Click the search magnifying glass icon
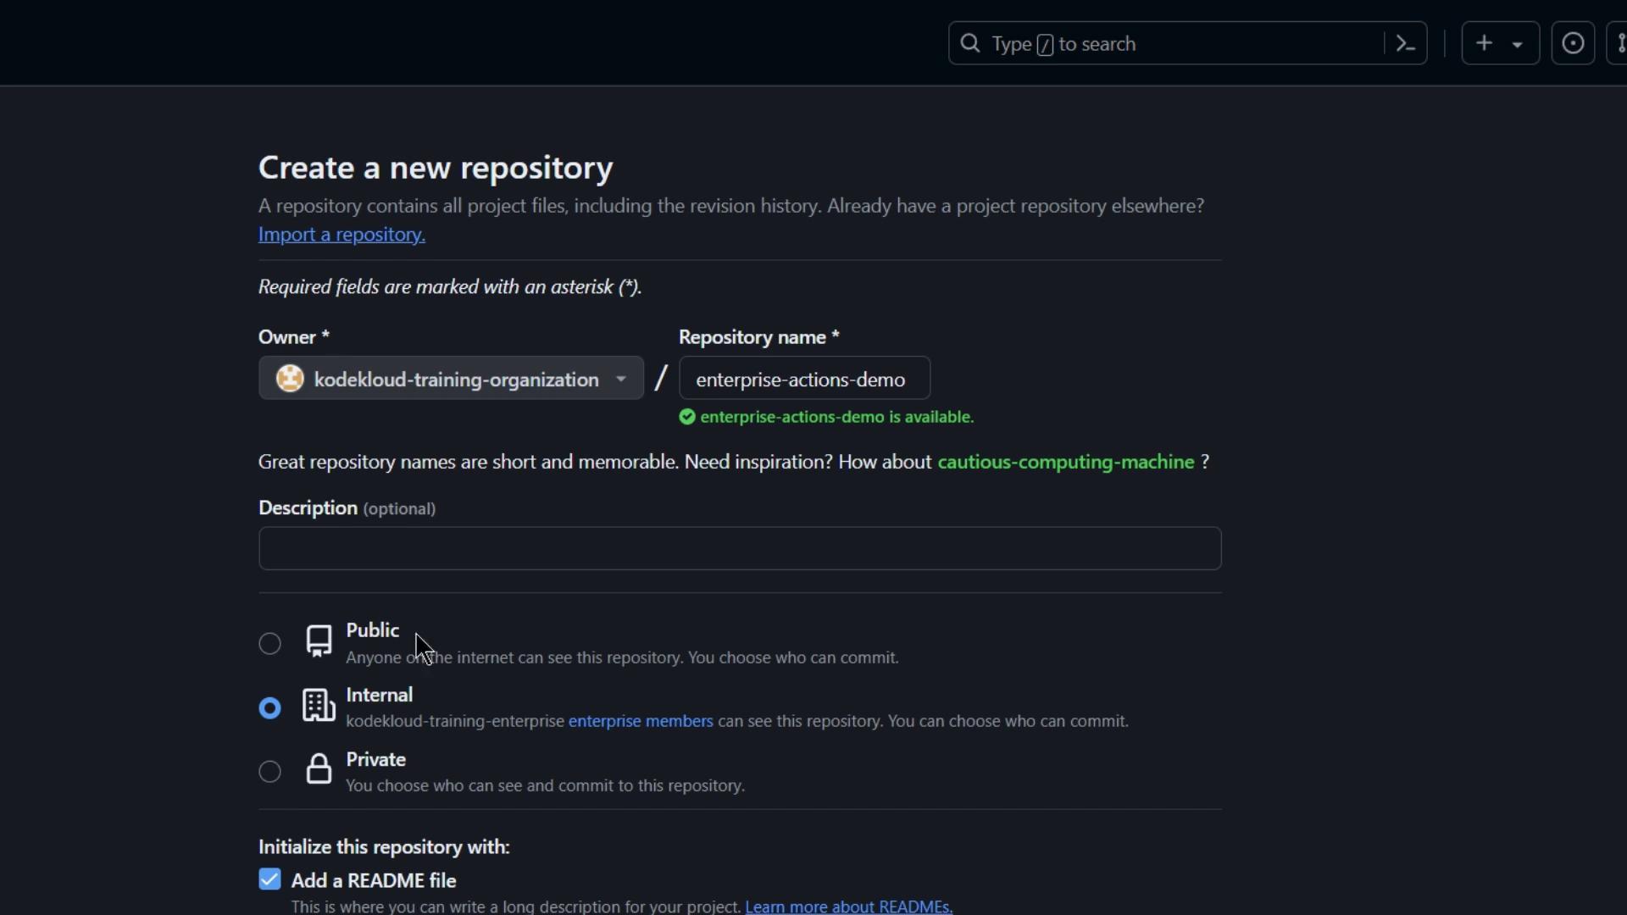 (970, 43)
